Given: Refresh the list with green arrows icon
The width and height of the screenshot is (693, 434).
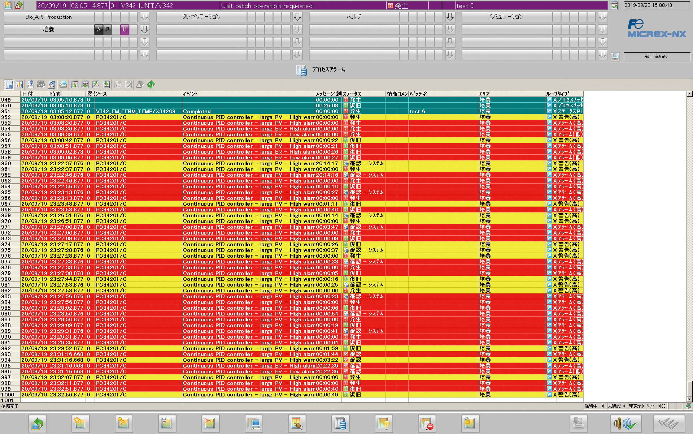Looking at the screenshot, I should click(x=151, y=85).
